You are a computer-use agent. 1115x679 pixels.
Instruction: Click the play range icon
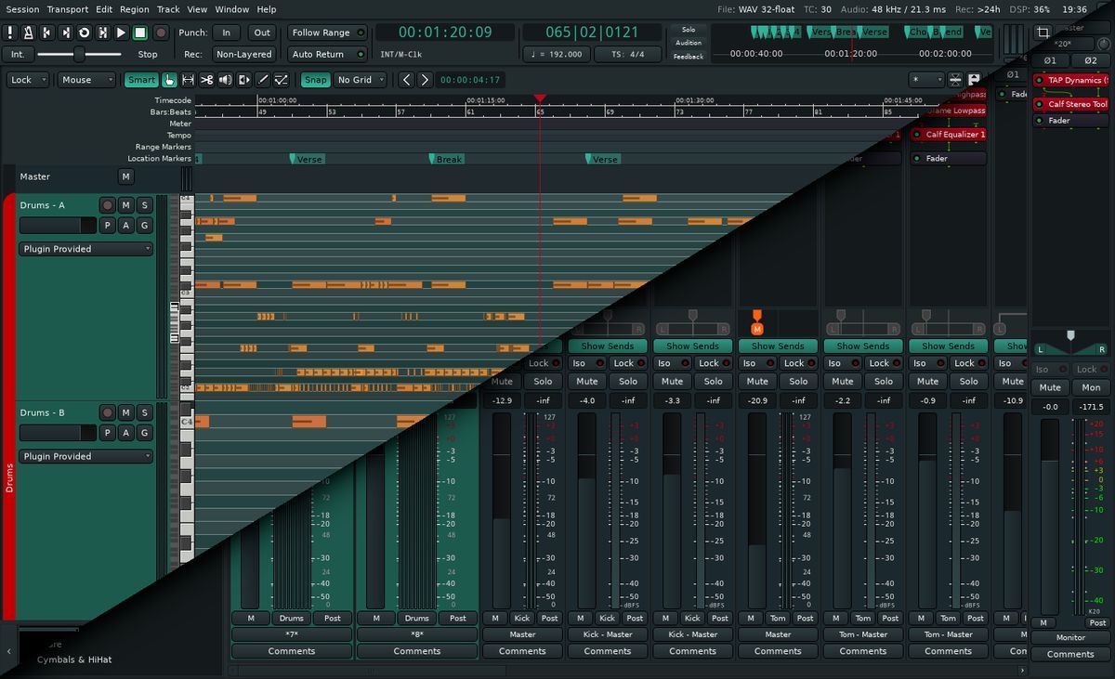tap(103, 33)
